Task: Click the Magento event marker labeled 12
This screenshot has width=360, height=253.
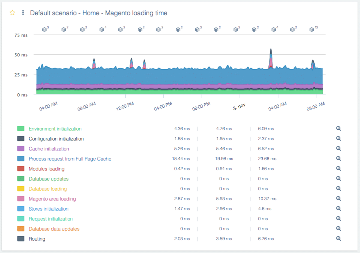Action: tap(313, 29)
